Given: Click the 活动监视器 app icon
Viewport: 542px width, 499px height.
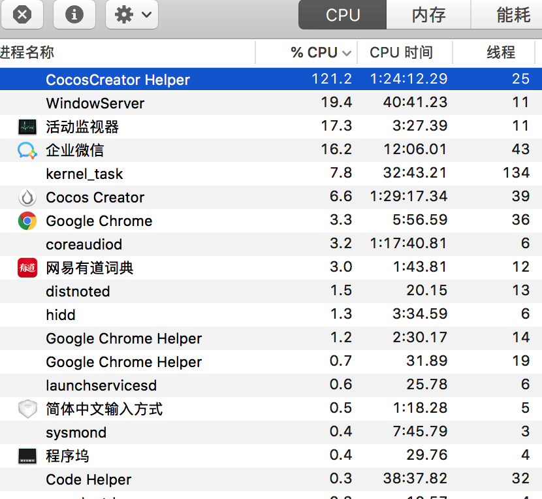Looking at the screenshot, I should pyautogui.click(x=27, y=127).
